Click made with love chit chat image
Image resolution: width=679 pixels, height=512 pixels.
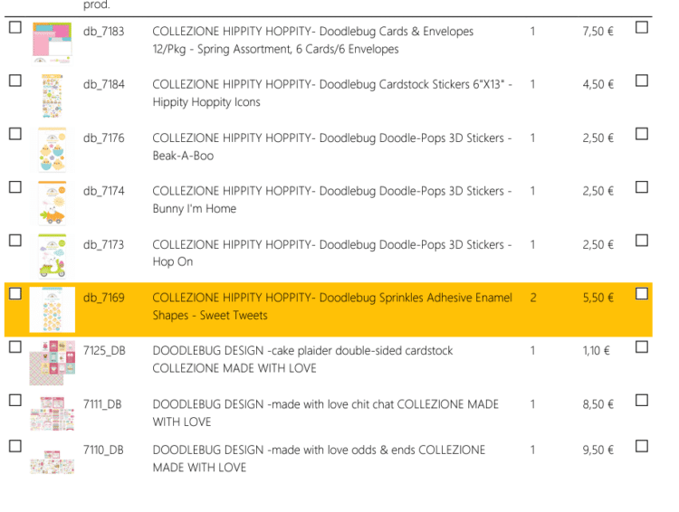pos(52,413)
